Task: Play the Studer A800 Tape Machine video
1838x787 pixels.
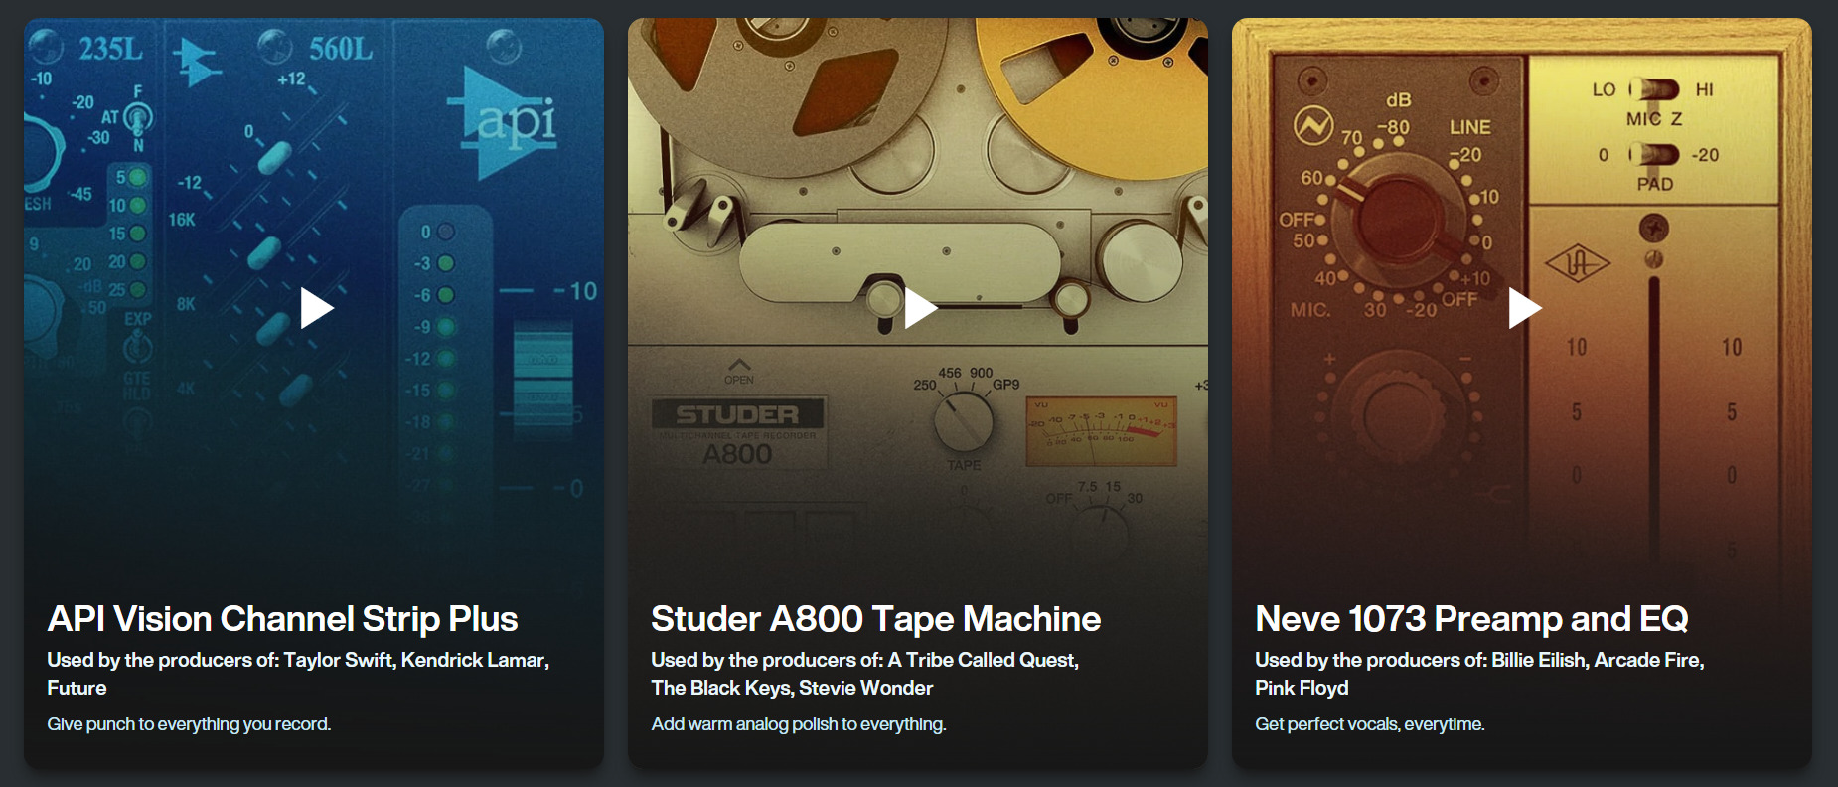Action: point(920,308)
